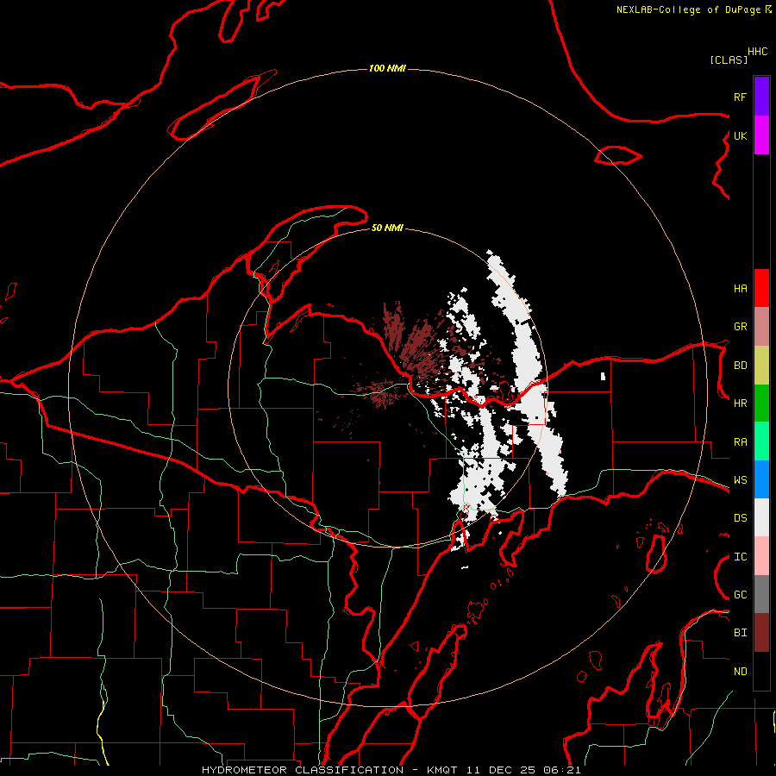This screenshot has width=776, height=776.
Task: Click the IC pink legend swatch
Action: (761, 556)
